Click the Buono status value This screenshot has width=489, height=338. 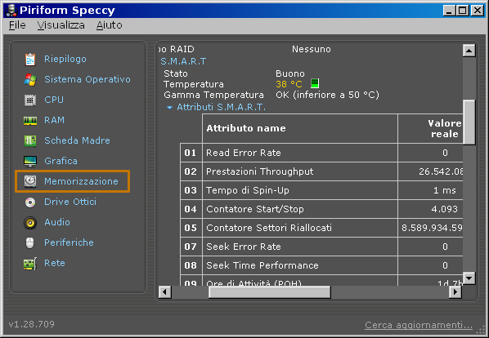pyautogui.click(x=290, y=73)
